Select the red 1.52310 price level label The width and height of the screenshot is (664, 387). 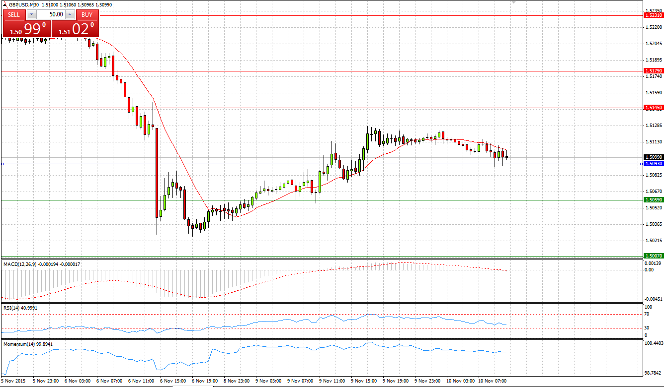[653, 15]
